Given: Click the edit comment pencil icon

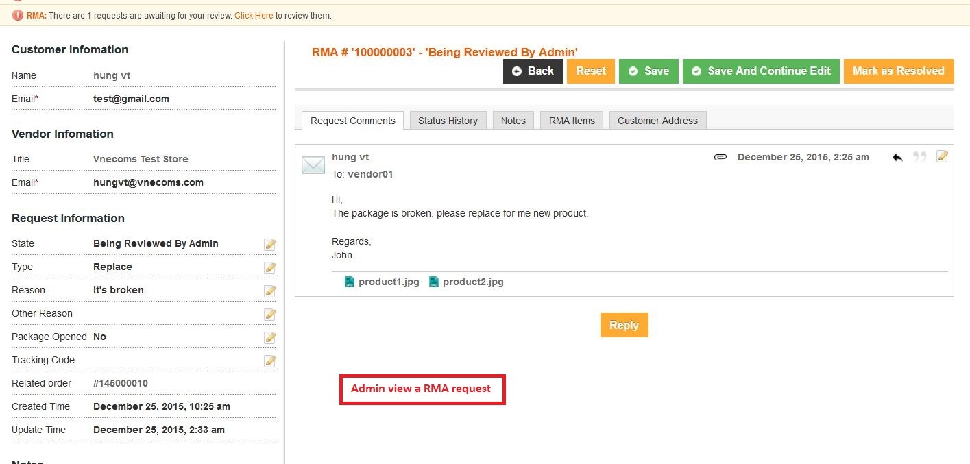Looking at the screenshot, I should click(943, 156).
